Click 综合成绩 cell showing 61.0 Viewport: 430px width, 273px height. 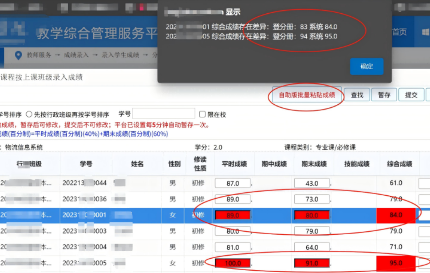pos(396,183)
